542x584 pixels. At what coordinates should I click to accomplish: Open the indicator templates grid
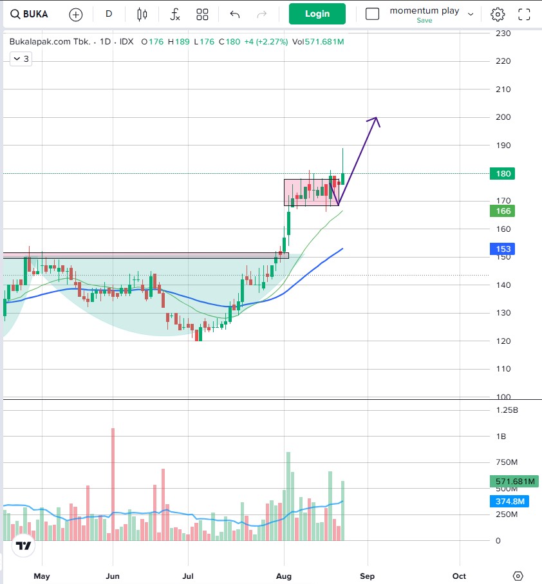pos(202,15)
